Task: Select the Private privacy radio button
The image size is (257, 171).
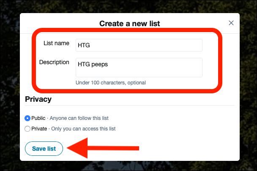Action: [x=28, y=129]
